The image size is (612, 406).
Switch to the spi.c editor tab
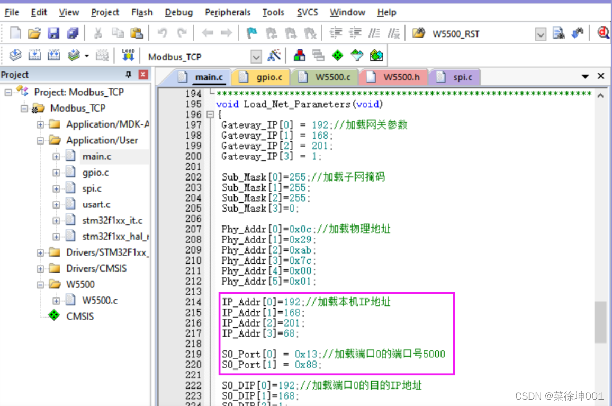[x=455, y=77]
